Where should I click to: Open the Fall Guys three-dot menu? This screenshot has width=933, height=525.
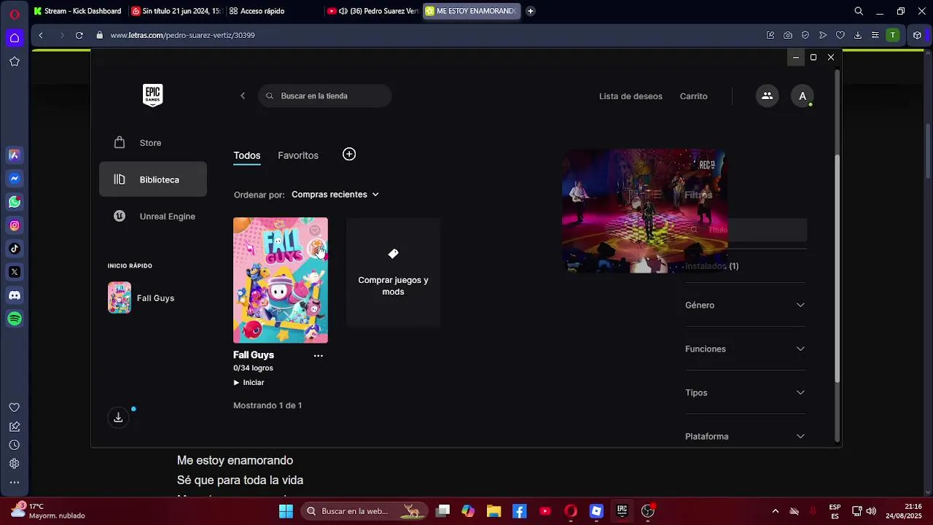(x=318, y=356)
